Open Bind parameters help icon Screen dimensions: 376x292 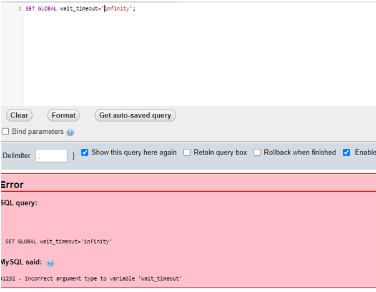(x=70, y=133)
